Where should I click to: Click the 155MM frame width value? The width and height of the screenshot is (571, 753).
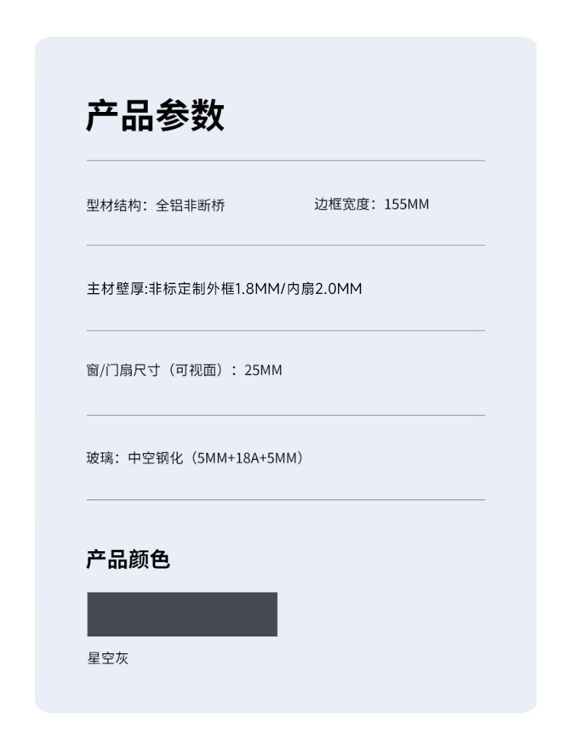(x=407, y=205)
